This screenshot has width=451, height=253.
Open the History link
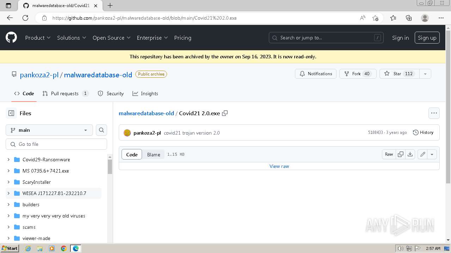tap(423, 132)
